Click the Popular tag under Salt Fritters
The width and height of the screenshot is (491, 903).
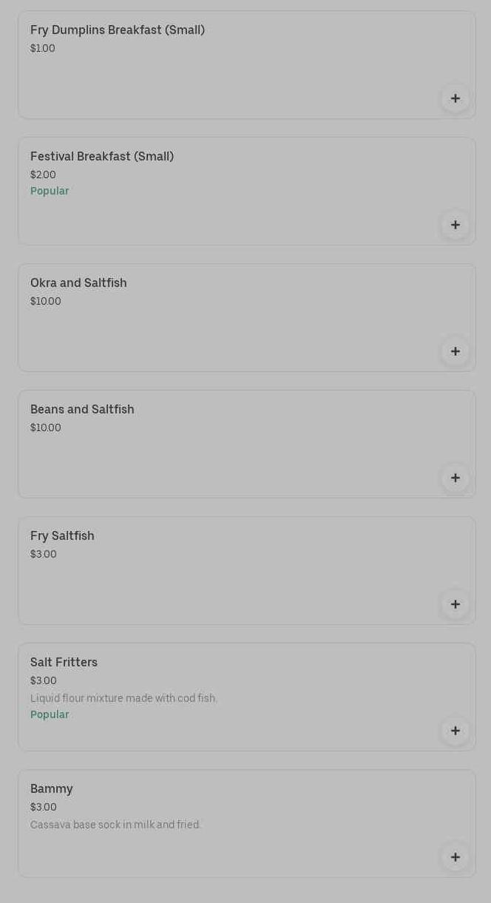point(50,714)
